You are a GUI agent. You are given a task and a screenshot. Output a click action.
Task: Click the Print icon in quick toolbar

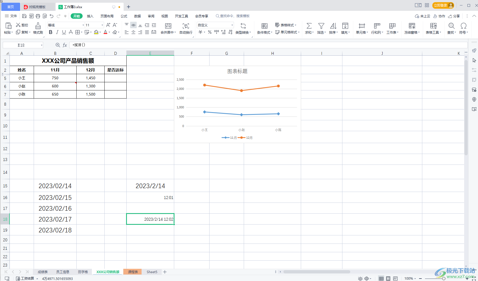[38, 16]
